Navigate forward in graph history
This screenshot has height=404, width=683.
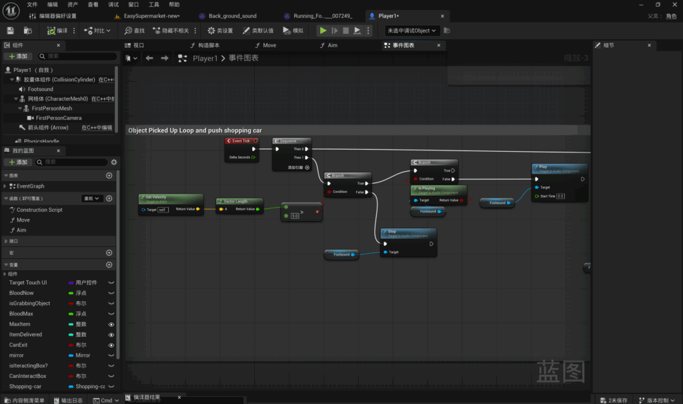(165, 59)
